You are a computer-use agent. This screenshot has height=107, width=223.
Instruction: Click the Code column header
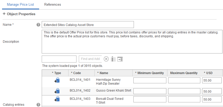(77, 73)
